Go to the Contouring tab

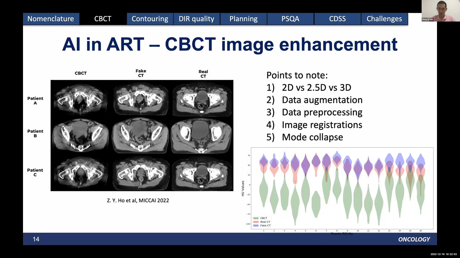pyautogui.click(x=150, y=19)
